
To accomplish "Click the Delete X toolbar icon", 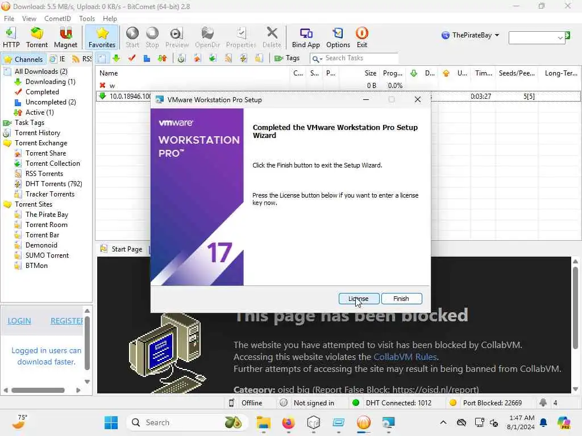I will click(272, 37).
